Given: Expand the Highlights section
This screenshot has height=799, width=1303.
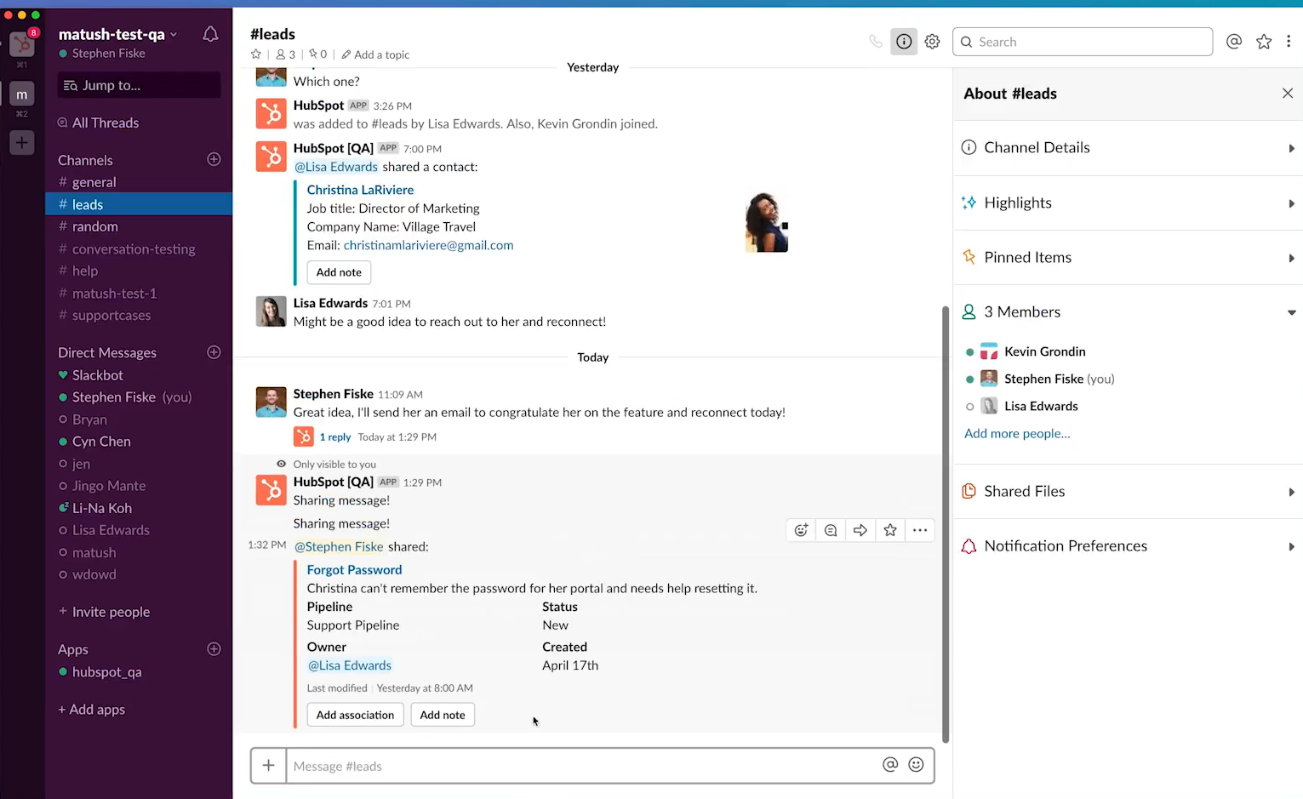Looking at the screenshot, I should pos(1128,203).
